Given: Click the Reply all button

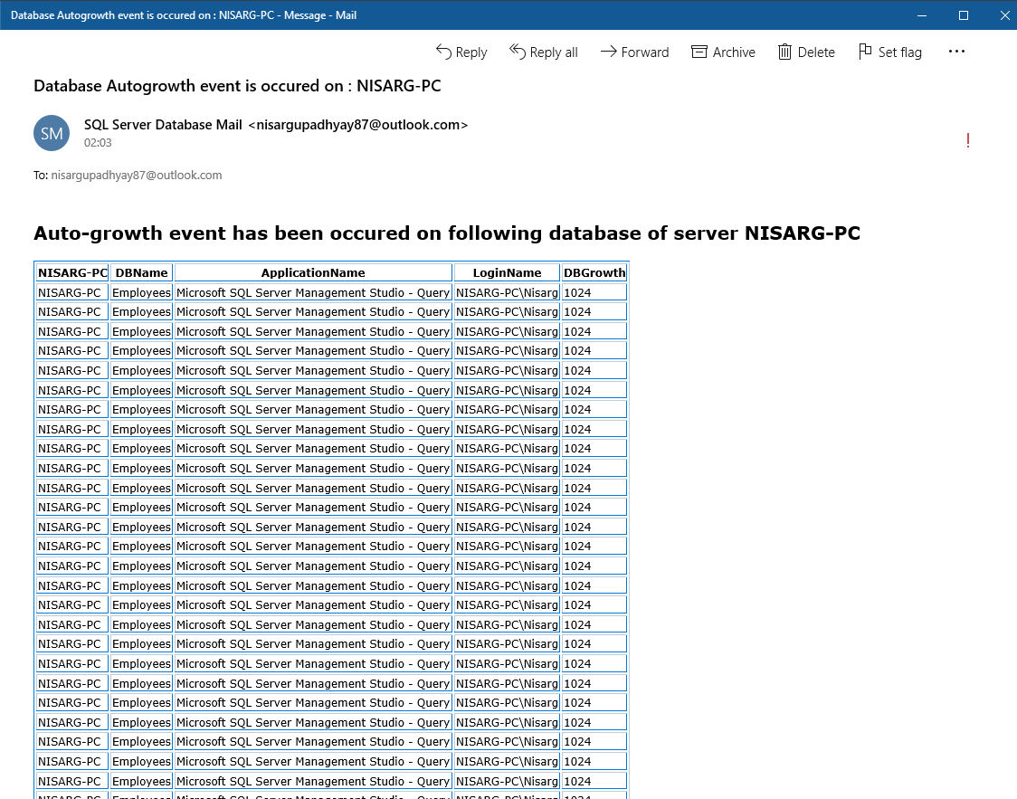Looking at the screenshot, I should coord(544,52).
